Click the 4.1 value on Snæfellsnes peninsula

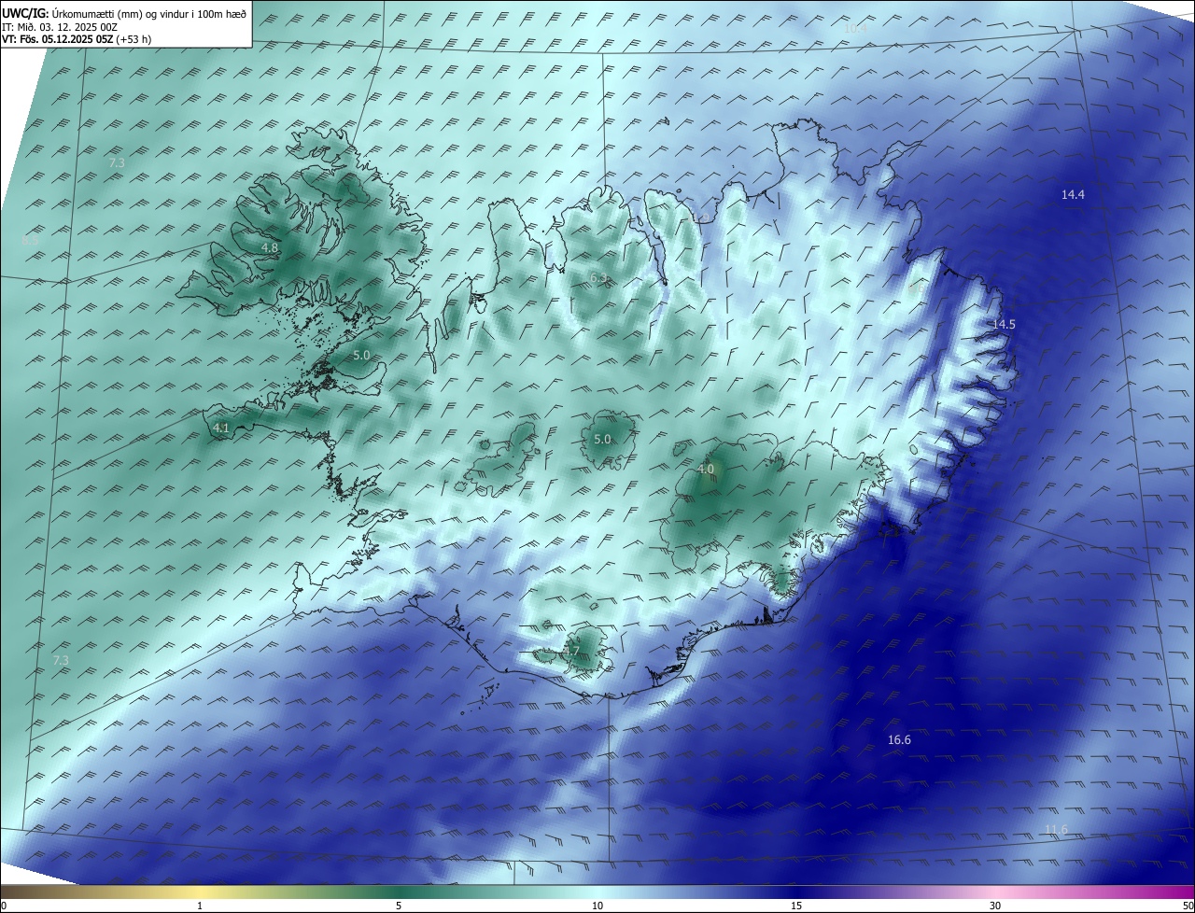[221, 428]
